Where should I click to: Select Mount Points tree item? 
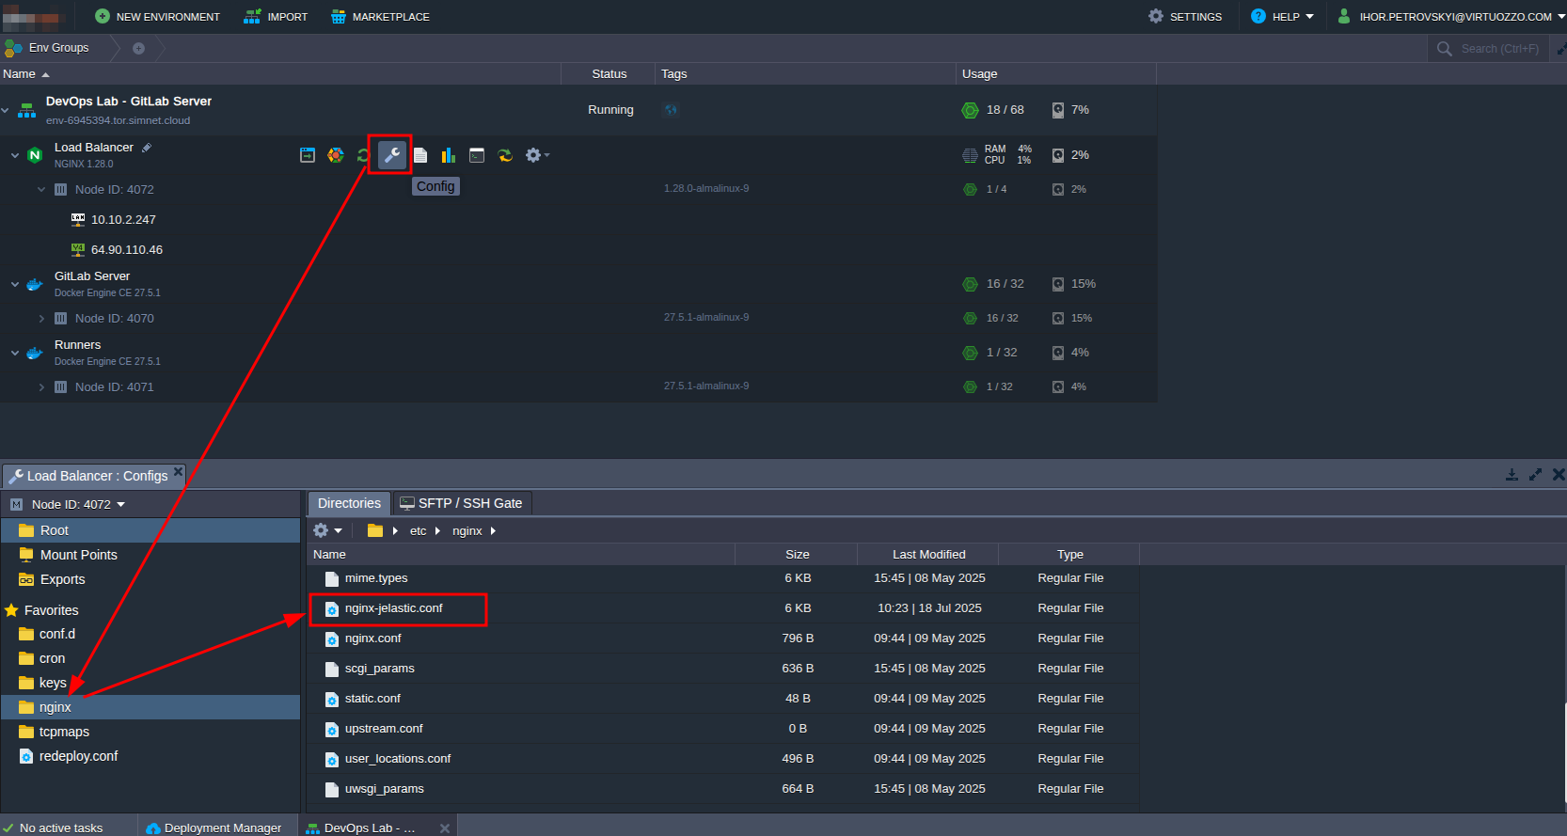pos(150,555)
